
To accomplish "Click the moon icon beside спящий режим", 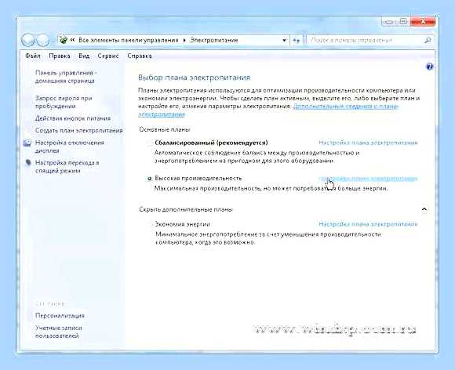I will coord(28,163).
